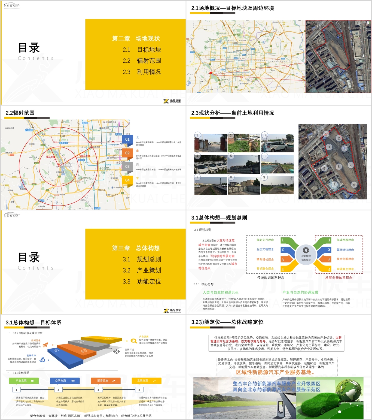Image resolution: width=372 pixels, height=420 pixels.
Task: Click step box 3 on the 目标预期 timeline
Action: tap(98, 390)
